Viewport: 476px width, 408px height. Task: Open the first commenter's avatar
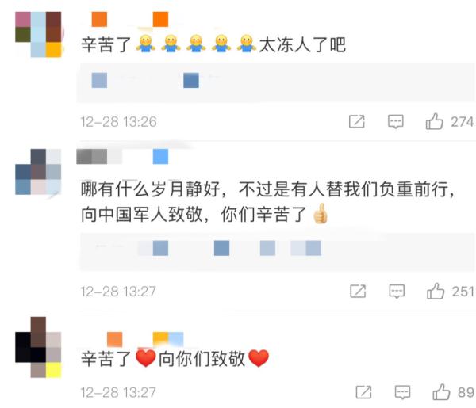click(39, 35)
